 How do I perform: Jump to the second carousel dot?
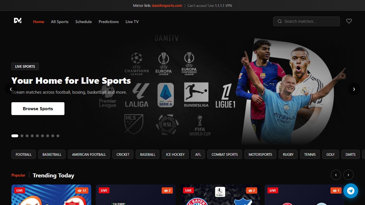(x=22, y=136)
